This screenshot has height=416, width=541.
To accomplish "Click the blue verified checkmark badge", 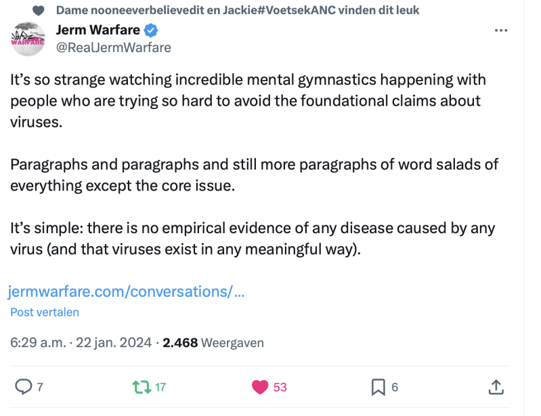I will [x=152, y=30].
